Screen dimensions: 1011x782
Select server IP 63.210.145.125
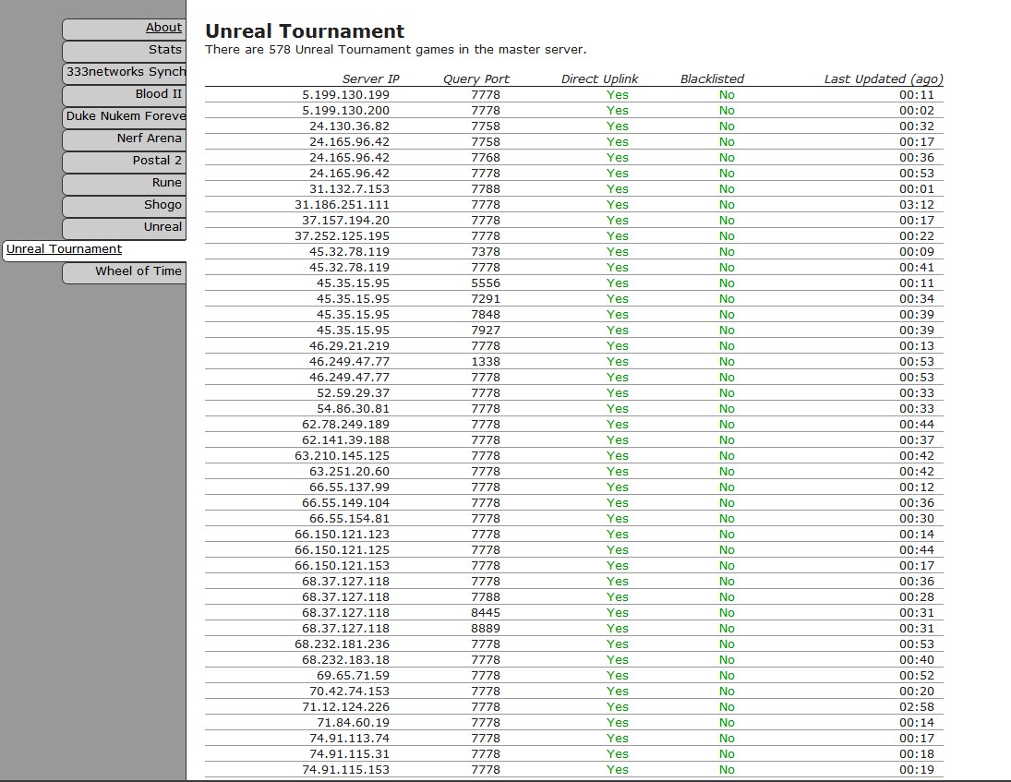tap(343, 456)
